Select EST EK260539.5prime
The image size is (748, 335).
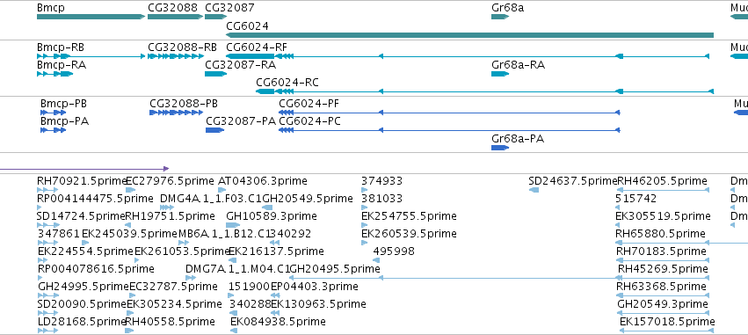pos(409,234)
